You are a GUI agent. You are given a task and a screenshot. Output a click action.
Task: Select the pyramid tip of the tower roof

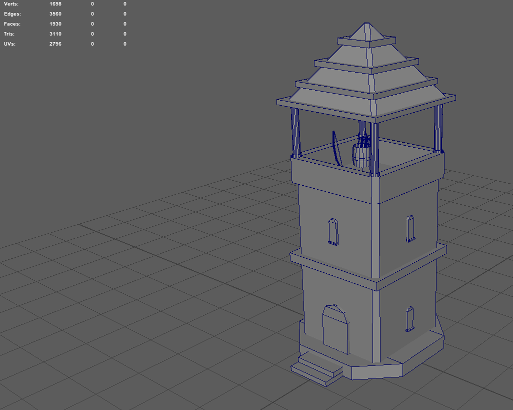point(366,32)
